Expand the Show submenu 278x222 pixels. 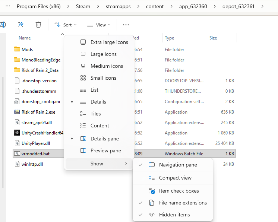tap(99, 164)
